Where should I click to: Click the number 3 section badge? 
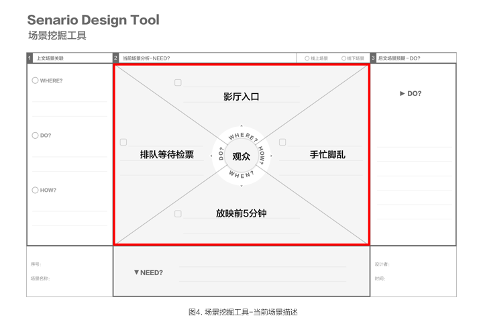[373, 58]
